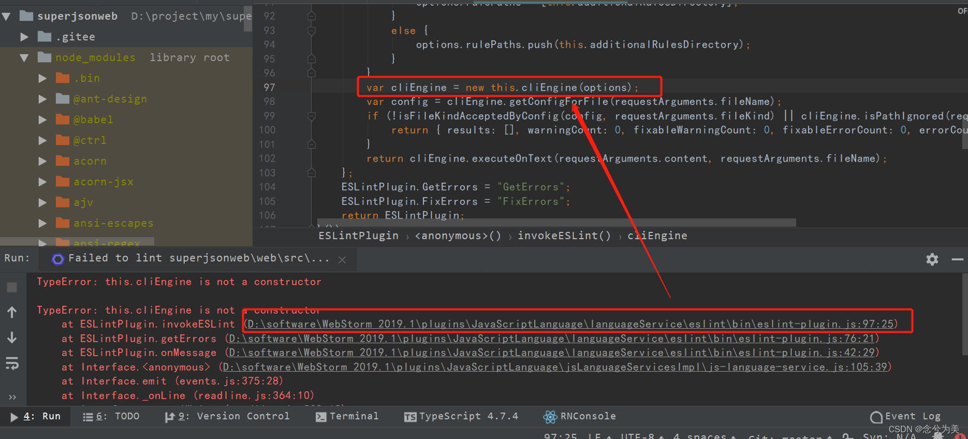Select the ansi-escapes folder
The width and height of the screenshot is (968, 439).
pos(113,223)
